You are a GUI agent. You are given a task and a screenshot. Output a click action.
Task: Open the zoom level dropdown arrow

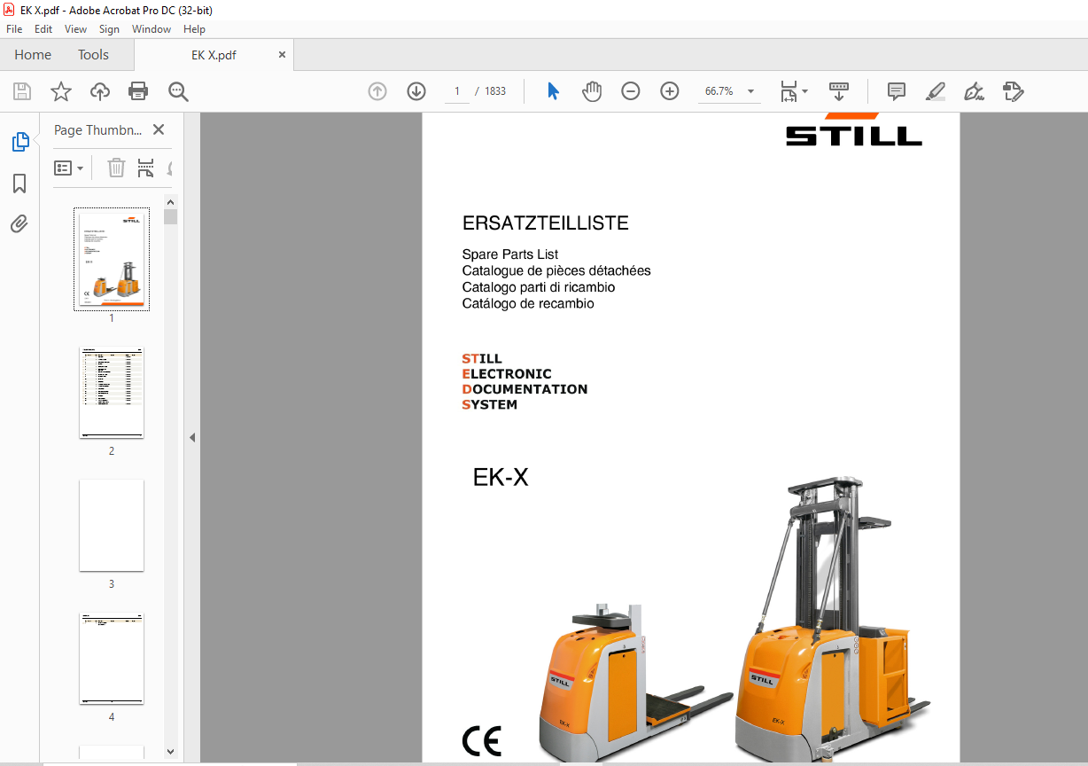pyautogui.click(x=751, y=91)
